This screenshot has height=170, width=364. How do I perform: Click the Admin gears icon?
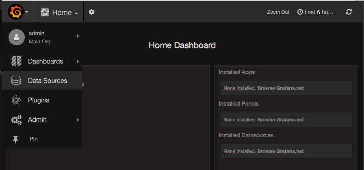point(16,120)
